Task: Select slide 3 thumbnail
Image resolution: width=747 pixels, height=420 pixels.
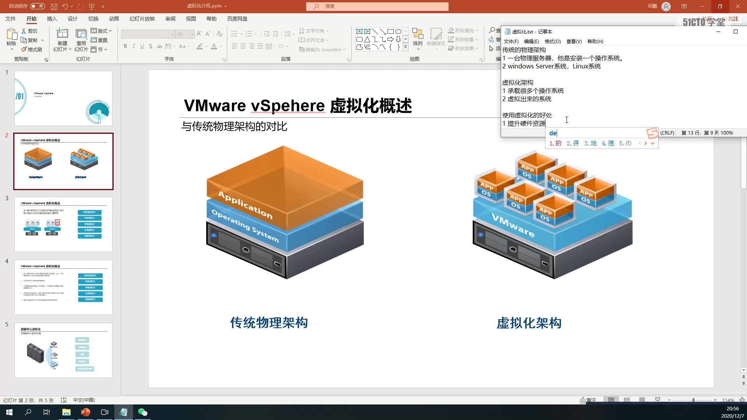Action: click(63, 224)
